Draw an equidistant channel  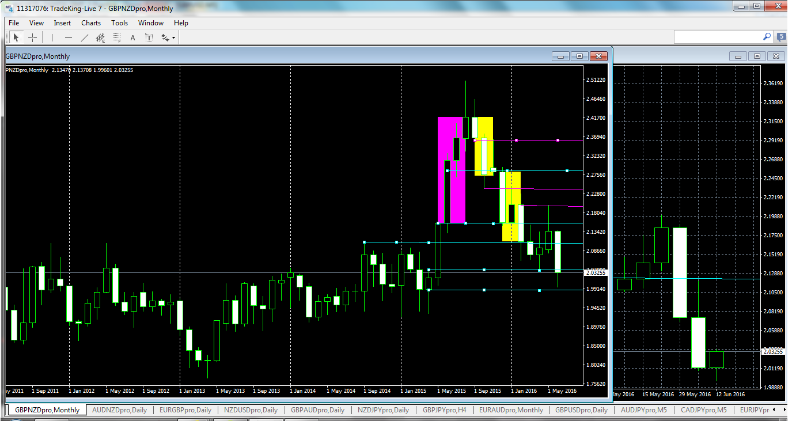pos(100,37)
